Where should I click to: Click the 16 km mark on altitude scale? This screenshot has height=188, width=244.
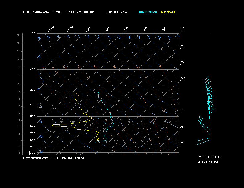[18, 35]
